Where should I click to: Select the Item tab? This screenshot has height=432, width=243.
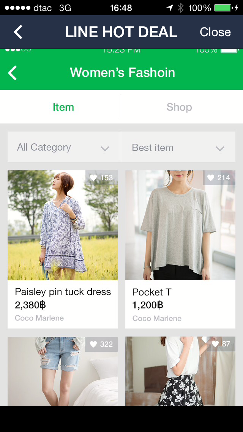[x=63, y=107]
